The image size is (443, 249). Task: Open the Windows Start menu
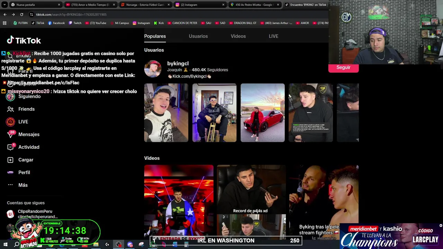pos(5,245)
